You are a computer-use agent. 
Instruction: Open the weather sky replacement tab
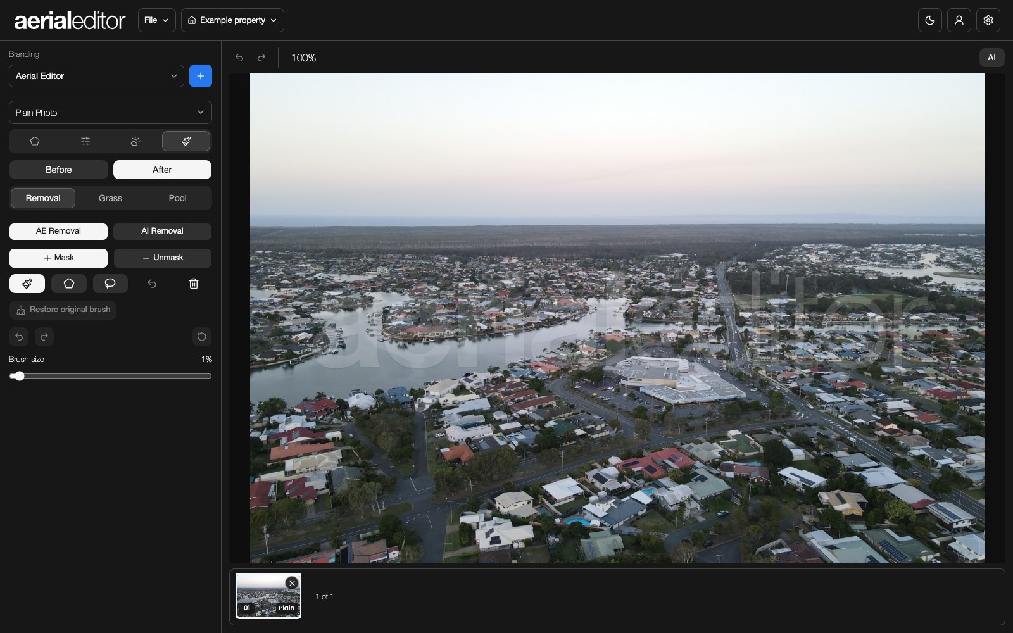(x=135, y=141)
